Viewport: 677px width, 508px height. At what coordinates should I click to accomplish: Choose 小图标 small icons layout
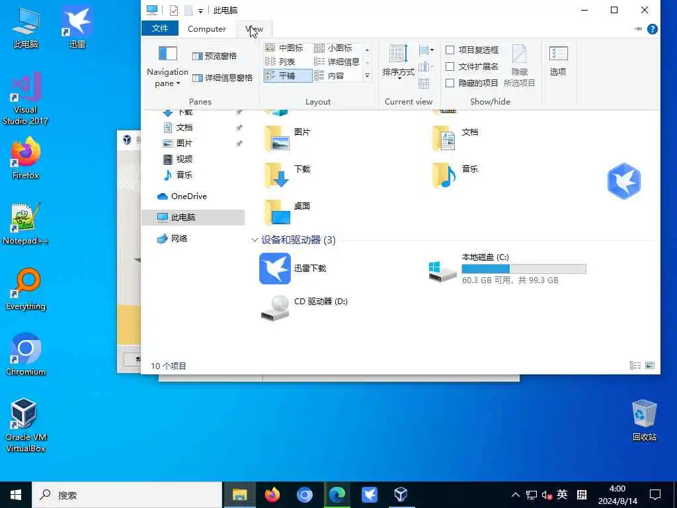[x=333, y=48]
